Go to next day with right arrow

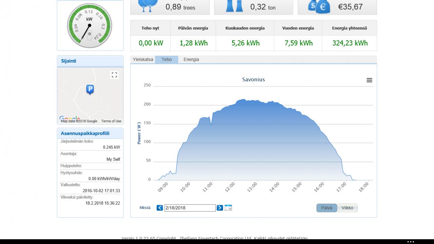[220, 208]
